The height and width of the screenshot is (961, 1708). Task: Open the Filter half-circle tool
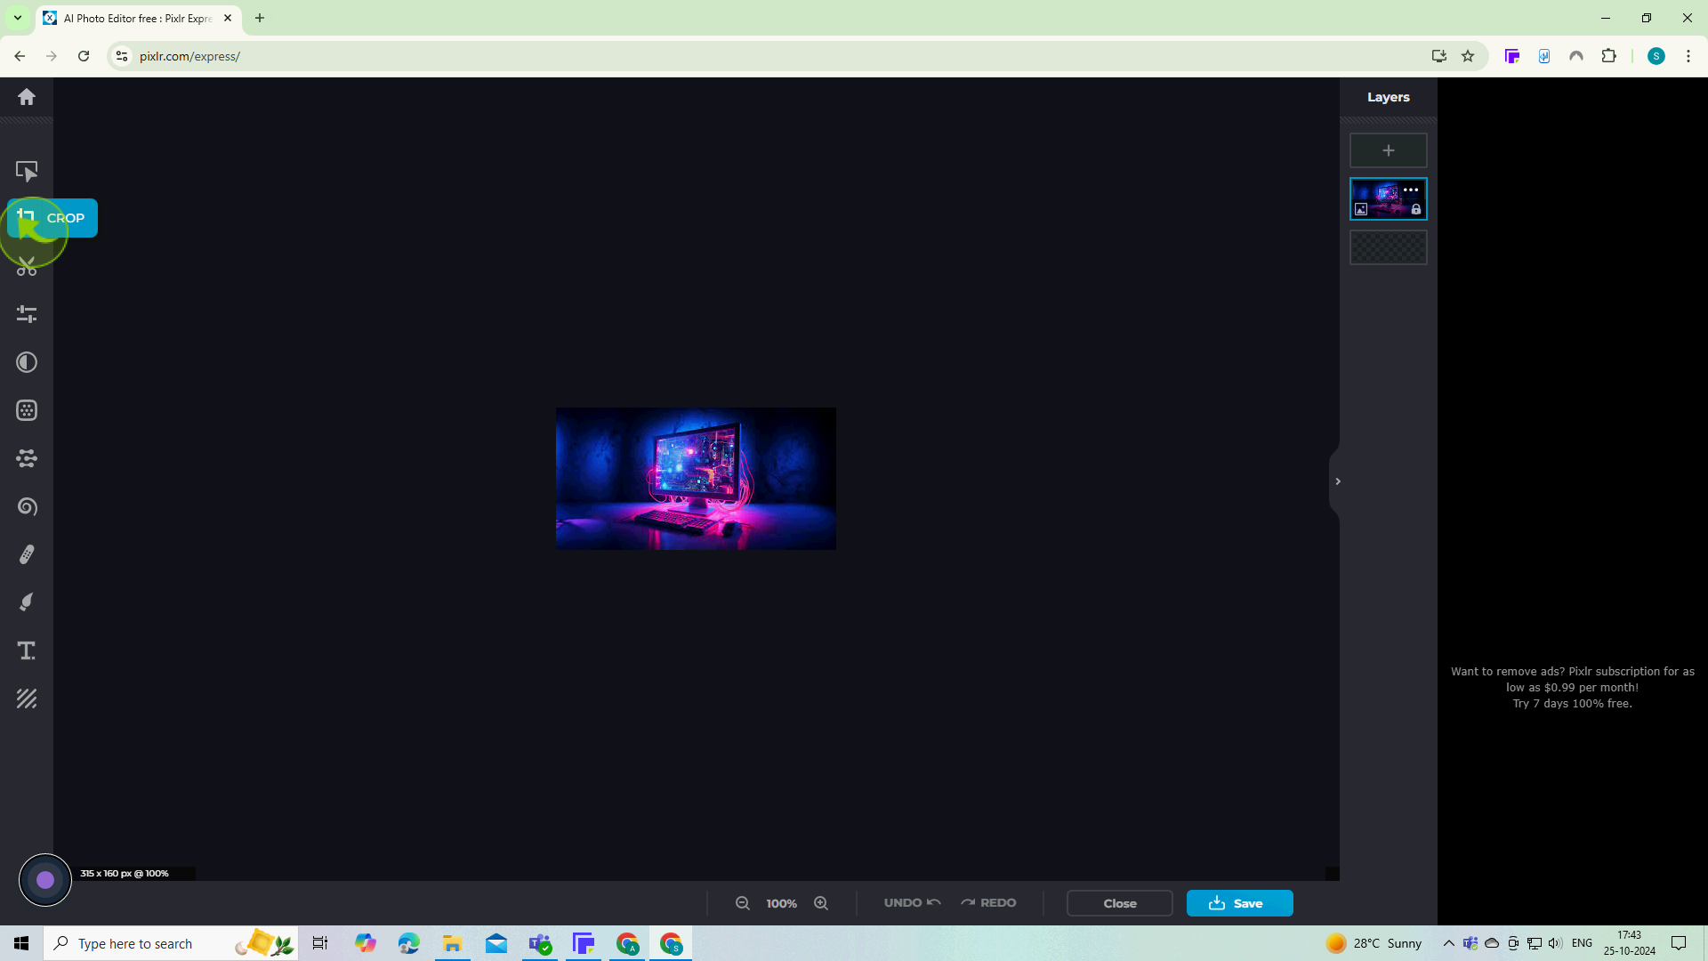click(27, 362)
